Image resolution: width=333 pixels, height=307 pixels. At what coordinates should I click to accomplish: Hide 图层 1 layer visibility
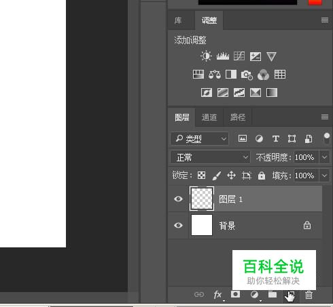tap(178, 199)
